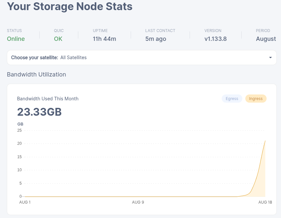Click the QUIC OK indicator

pos(58,39)
